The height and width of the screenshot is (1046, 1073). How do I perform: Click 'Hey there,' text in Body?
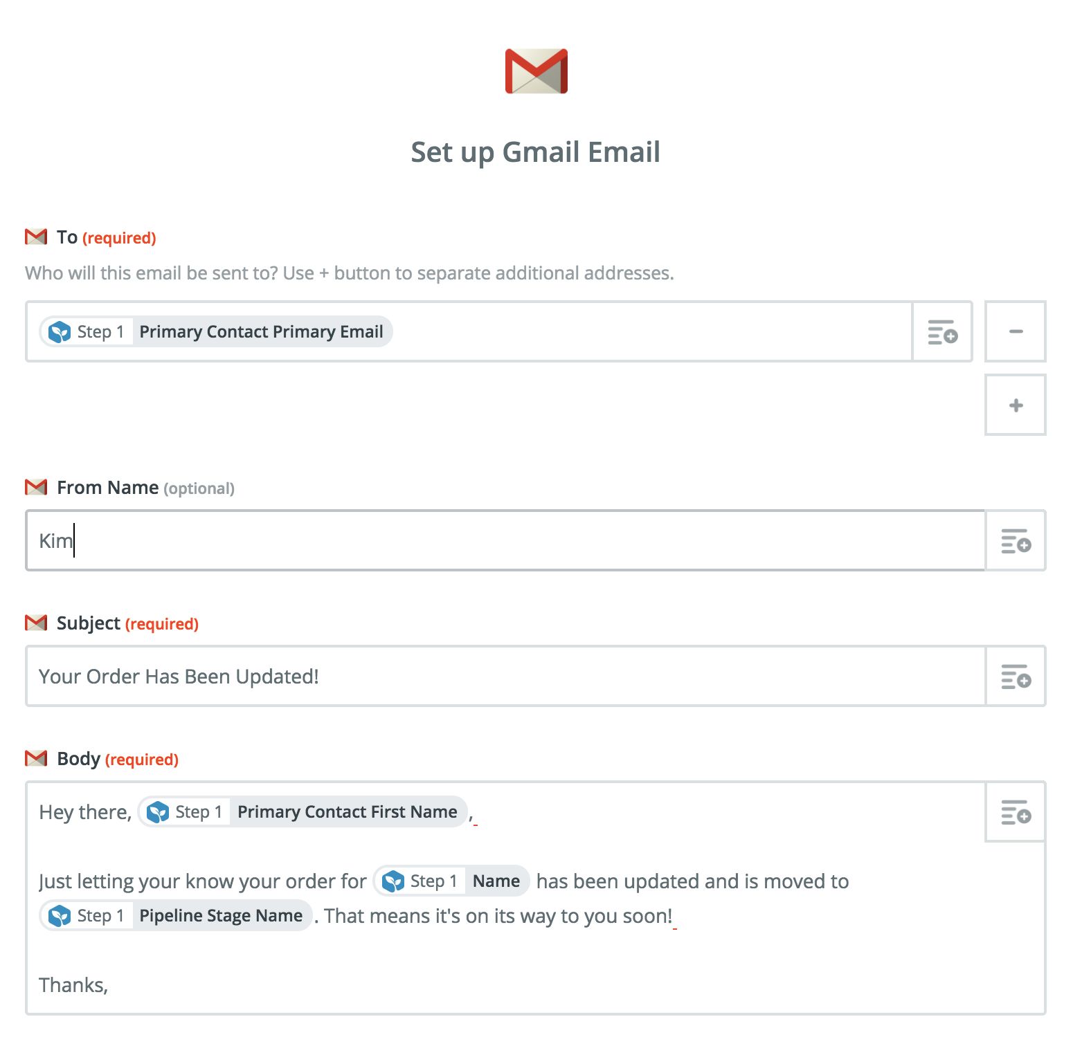click(x=85, y=812)
